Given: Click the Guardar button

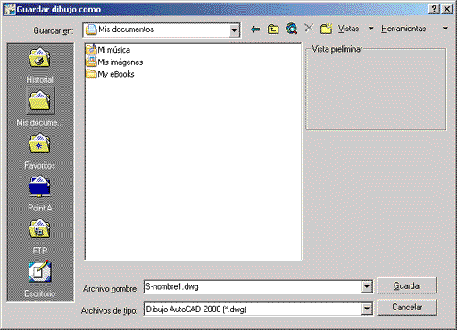Looking at the screenshot, I should (x=407, y=285).
